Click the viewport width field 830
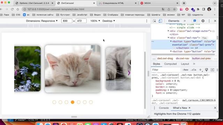The height and width of the screenshot is (125, 223). 67,21
